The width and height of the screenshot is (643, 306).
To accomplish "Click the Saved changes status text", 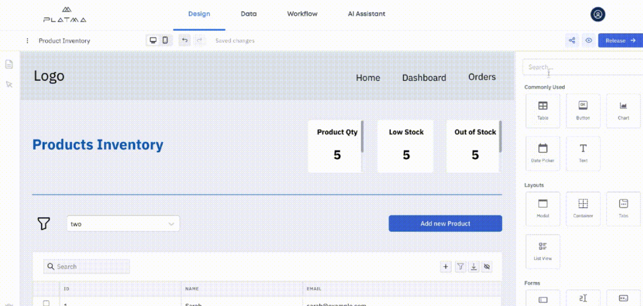I will point(235,40).
